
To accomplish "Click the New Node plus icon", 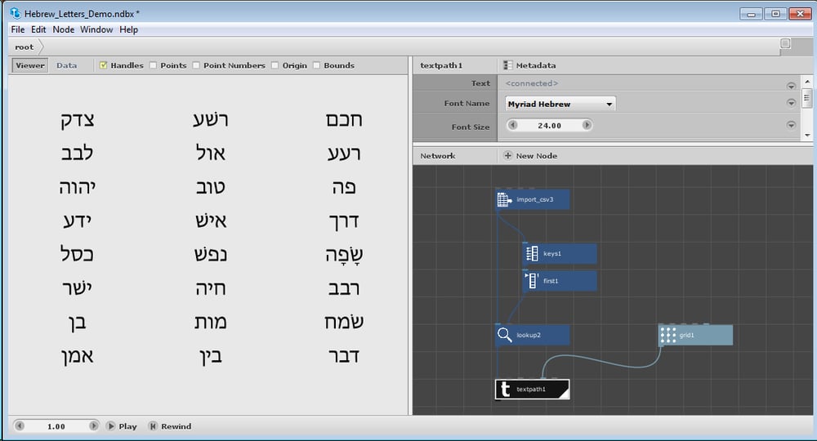I will pyautogui.click(x=507, y=155).
